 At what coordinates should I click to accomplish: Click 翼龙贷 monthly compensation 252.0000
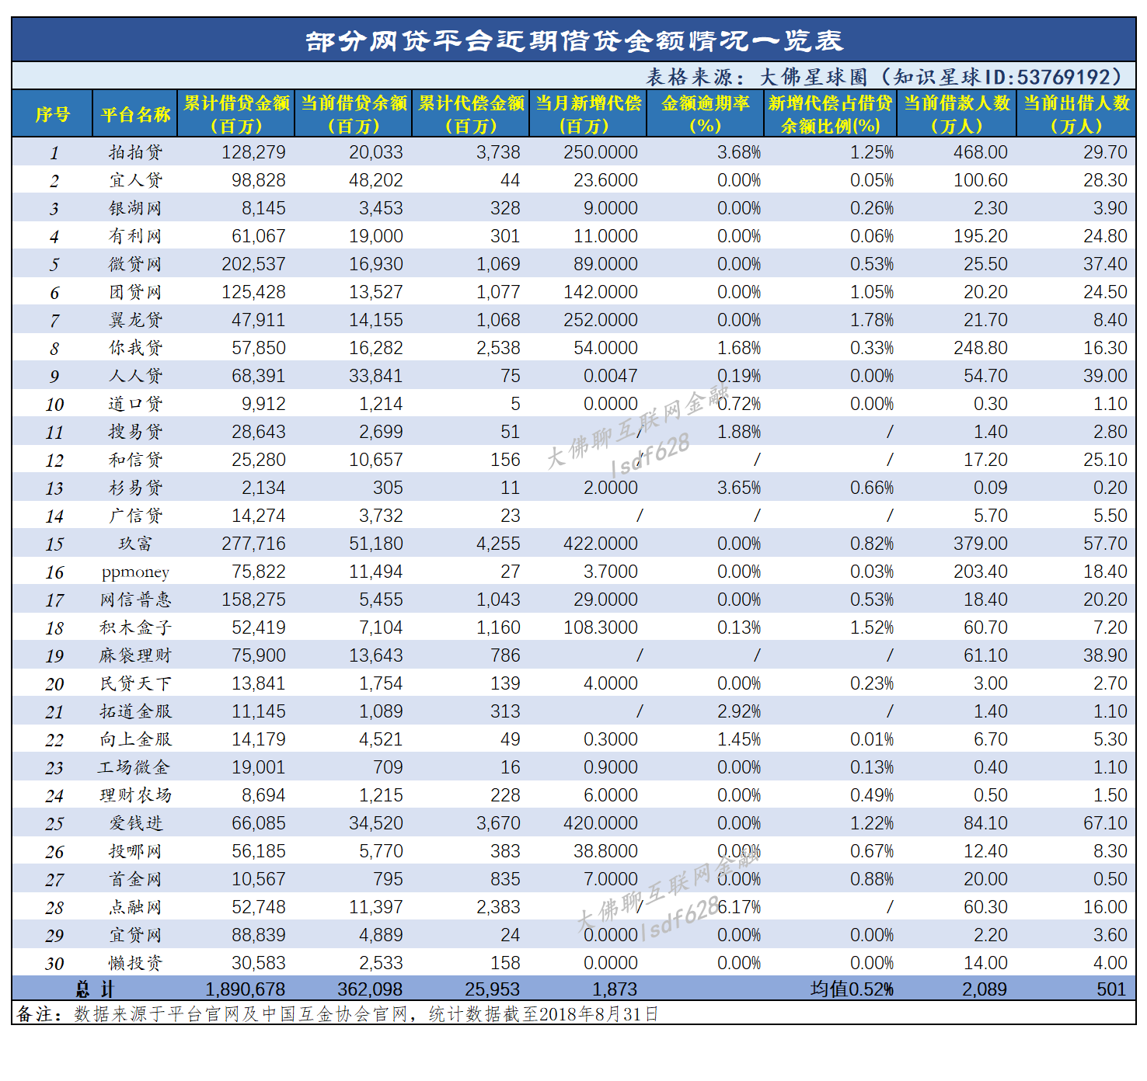pyautogui.click(x=601, y=320)
